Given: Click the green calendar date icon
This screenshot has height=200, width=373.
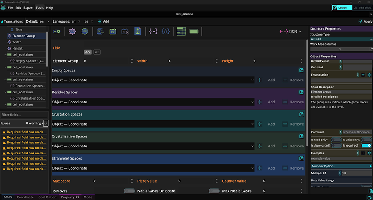Looking at the screenshot, I should 113,31.
